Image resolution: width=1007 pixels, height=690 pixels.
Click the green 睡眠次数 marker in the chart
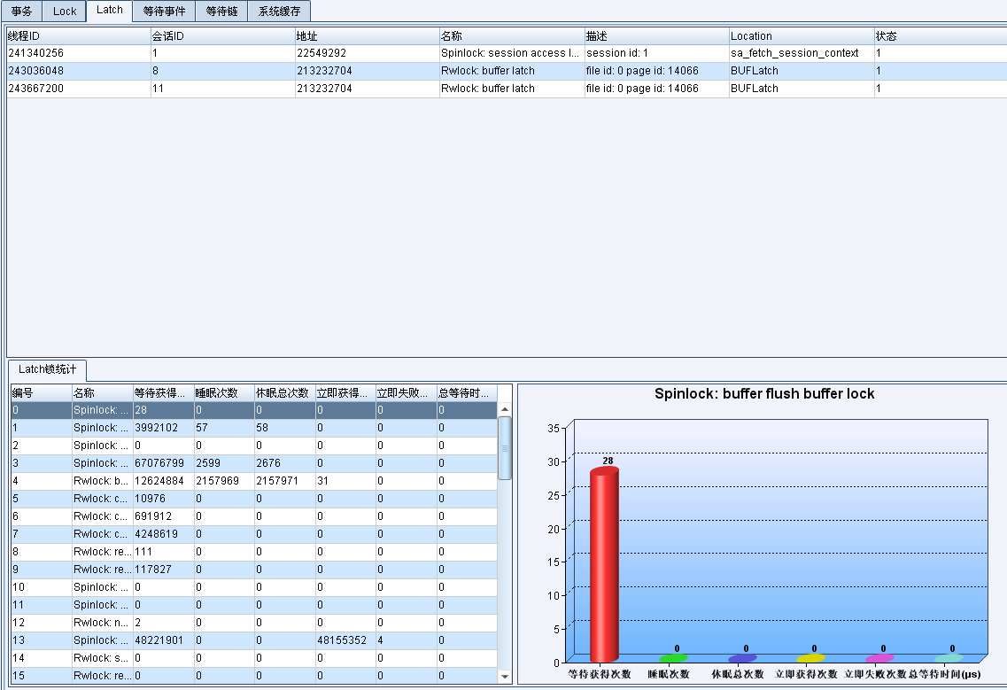(x=673, y=658)
